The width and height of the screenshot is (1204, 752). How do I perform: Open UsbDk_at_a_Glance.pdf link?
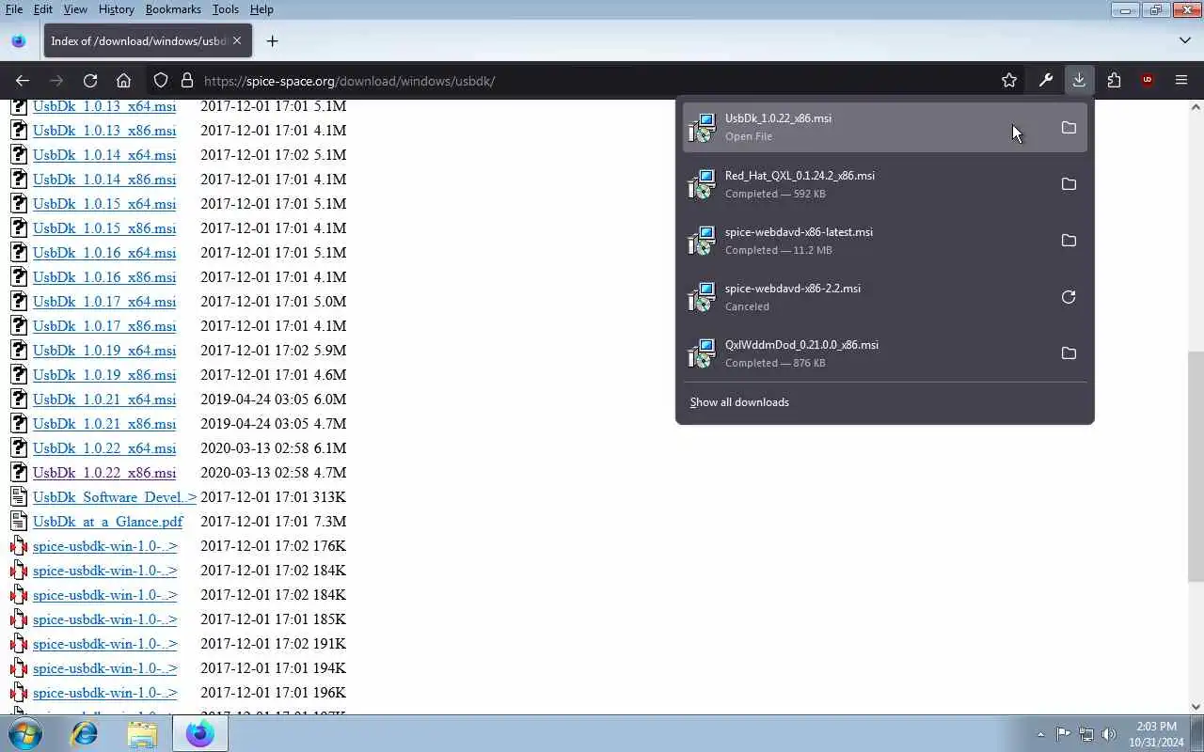pyautogui.click(x=108, y=522)
